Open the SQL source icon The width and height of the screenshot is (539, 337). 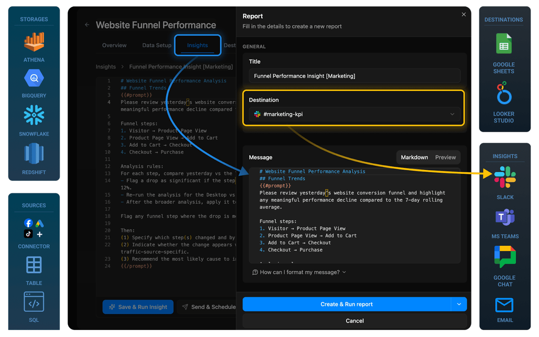click(34, 302)
